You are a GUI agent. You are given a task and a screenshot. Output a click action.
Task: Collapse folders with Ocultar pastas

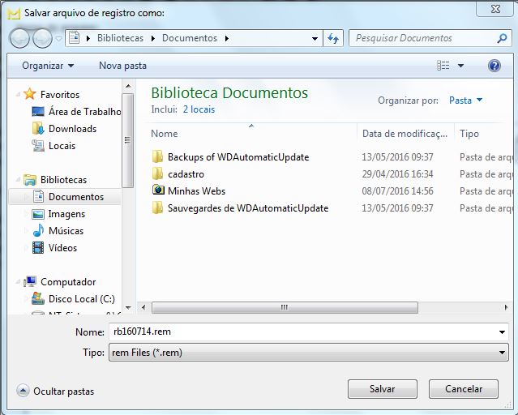55,391
